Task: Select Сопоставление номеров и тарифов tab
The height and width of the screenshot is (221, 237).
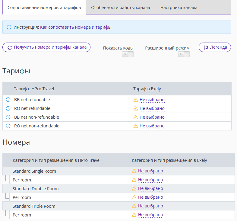Action: (x=44, y=8)
